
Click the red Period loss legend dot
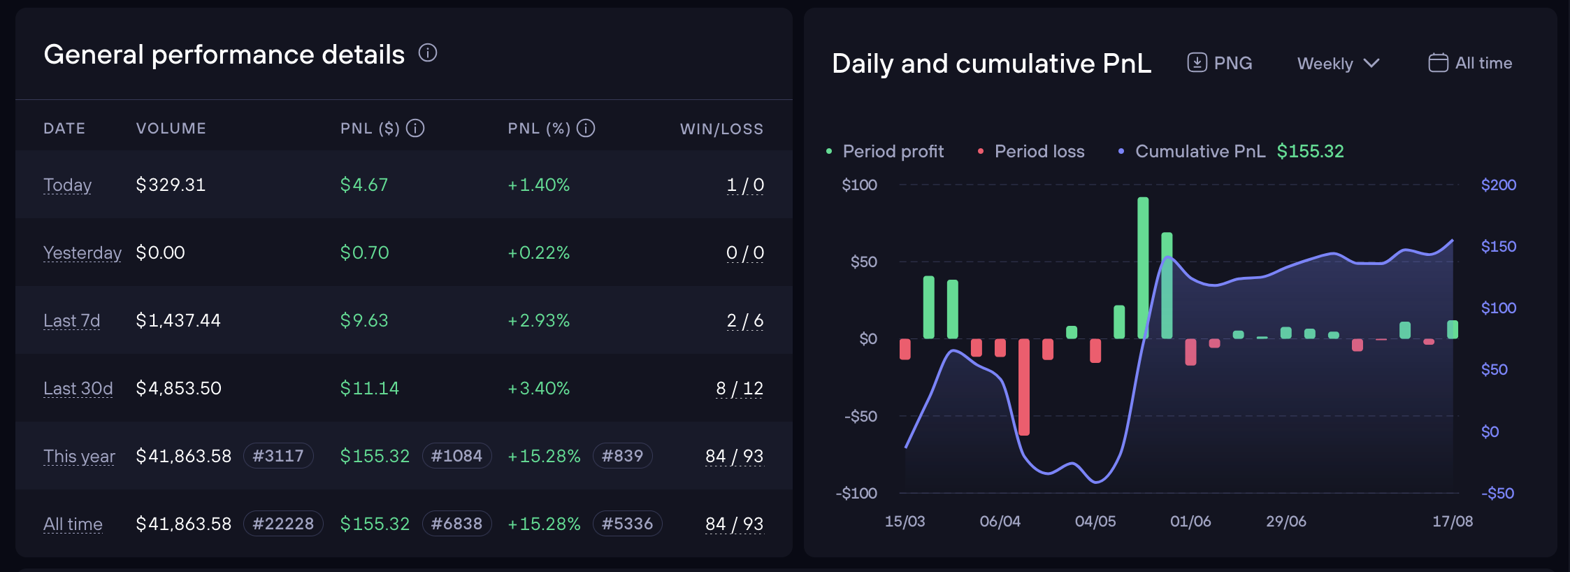(981, 151)
